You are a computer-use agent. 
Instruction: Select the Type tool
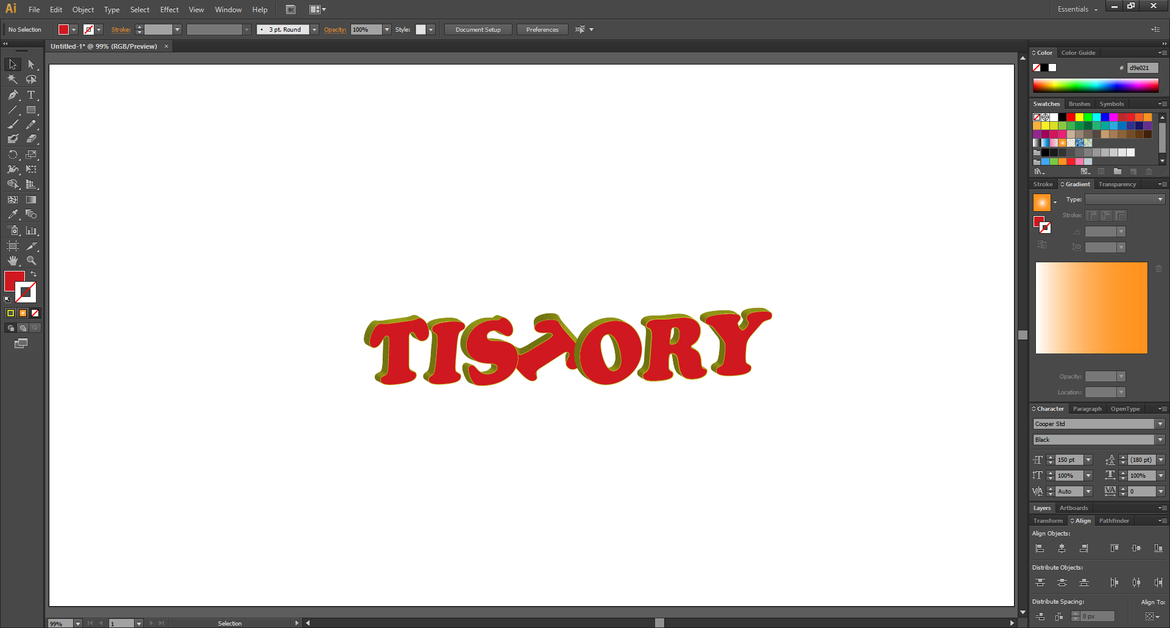[31, 95]
